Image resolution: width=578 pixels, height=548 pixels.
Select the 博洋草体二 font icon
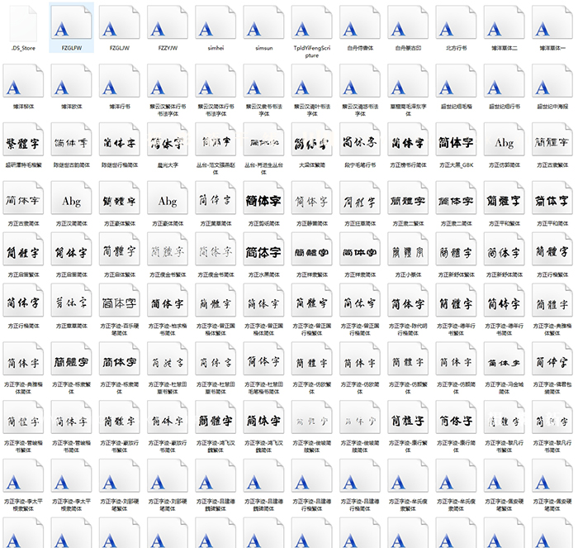pyautogui.click(x=505, y=23)
